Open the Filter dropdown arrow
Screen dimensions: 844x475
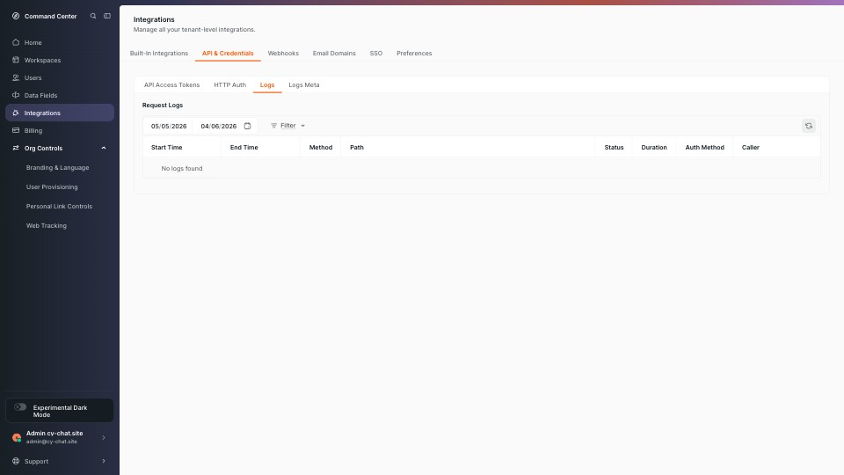click(x=303, y=126)
